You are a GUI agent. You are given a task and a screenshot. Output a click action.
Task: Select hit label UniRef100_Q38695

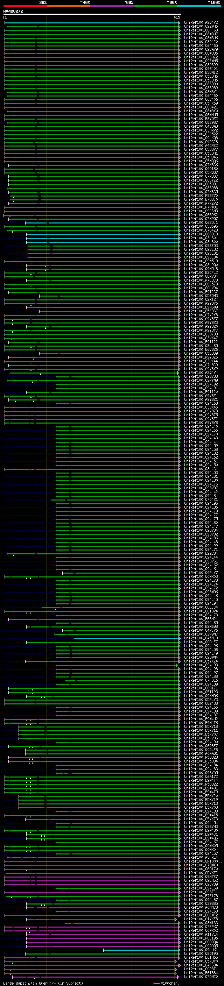[x=201, y=227]
